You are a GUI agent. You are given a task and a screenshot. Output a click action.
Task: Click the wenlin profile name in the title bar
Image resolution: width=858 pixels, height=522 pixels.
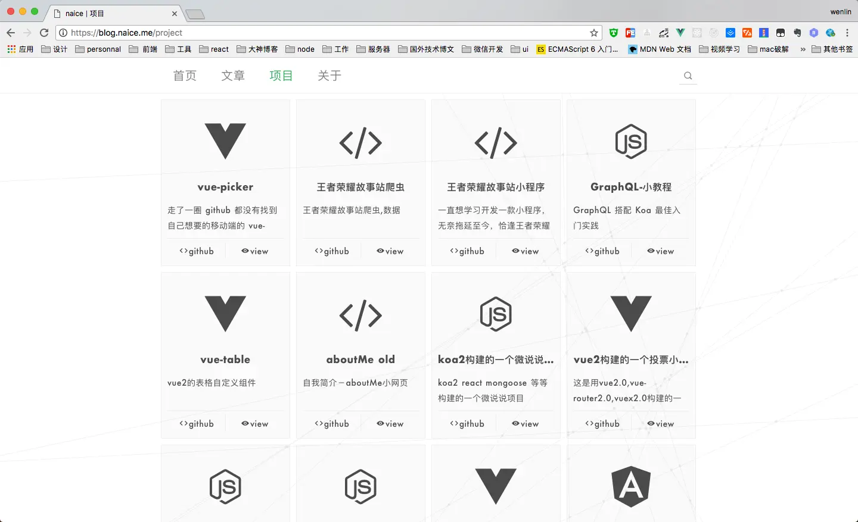click(841, 12)
